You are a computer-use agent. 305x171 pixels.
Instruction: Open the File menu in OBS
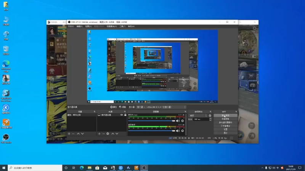tap(71, 26)
